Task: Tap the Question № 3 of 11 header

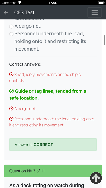Action: click(x=53, y=171)
